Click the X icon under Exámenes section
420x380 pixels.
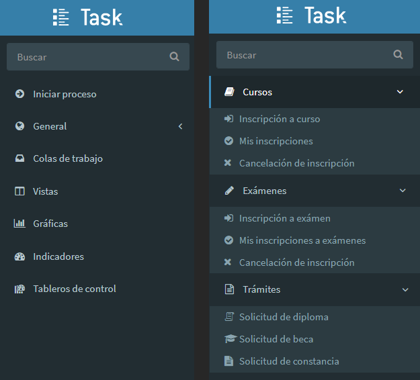click(228, 262)
